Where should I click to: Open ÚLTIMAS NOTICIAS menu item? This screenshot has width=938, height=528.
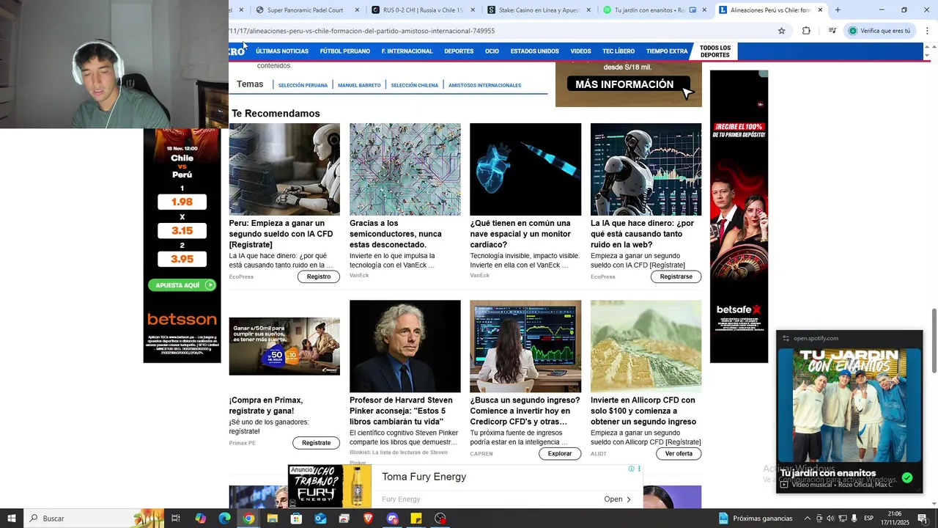(282, 51)
